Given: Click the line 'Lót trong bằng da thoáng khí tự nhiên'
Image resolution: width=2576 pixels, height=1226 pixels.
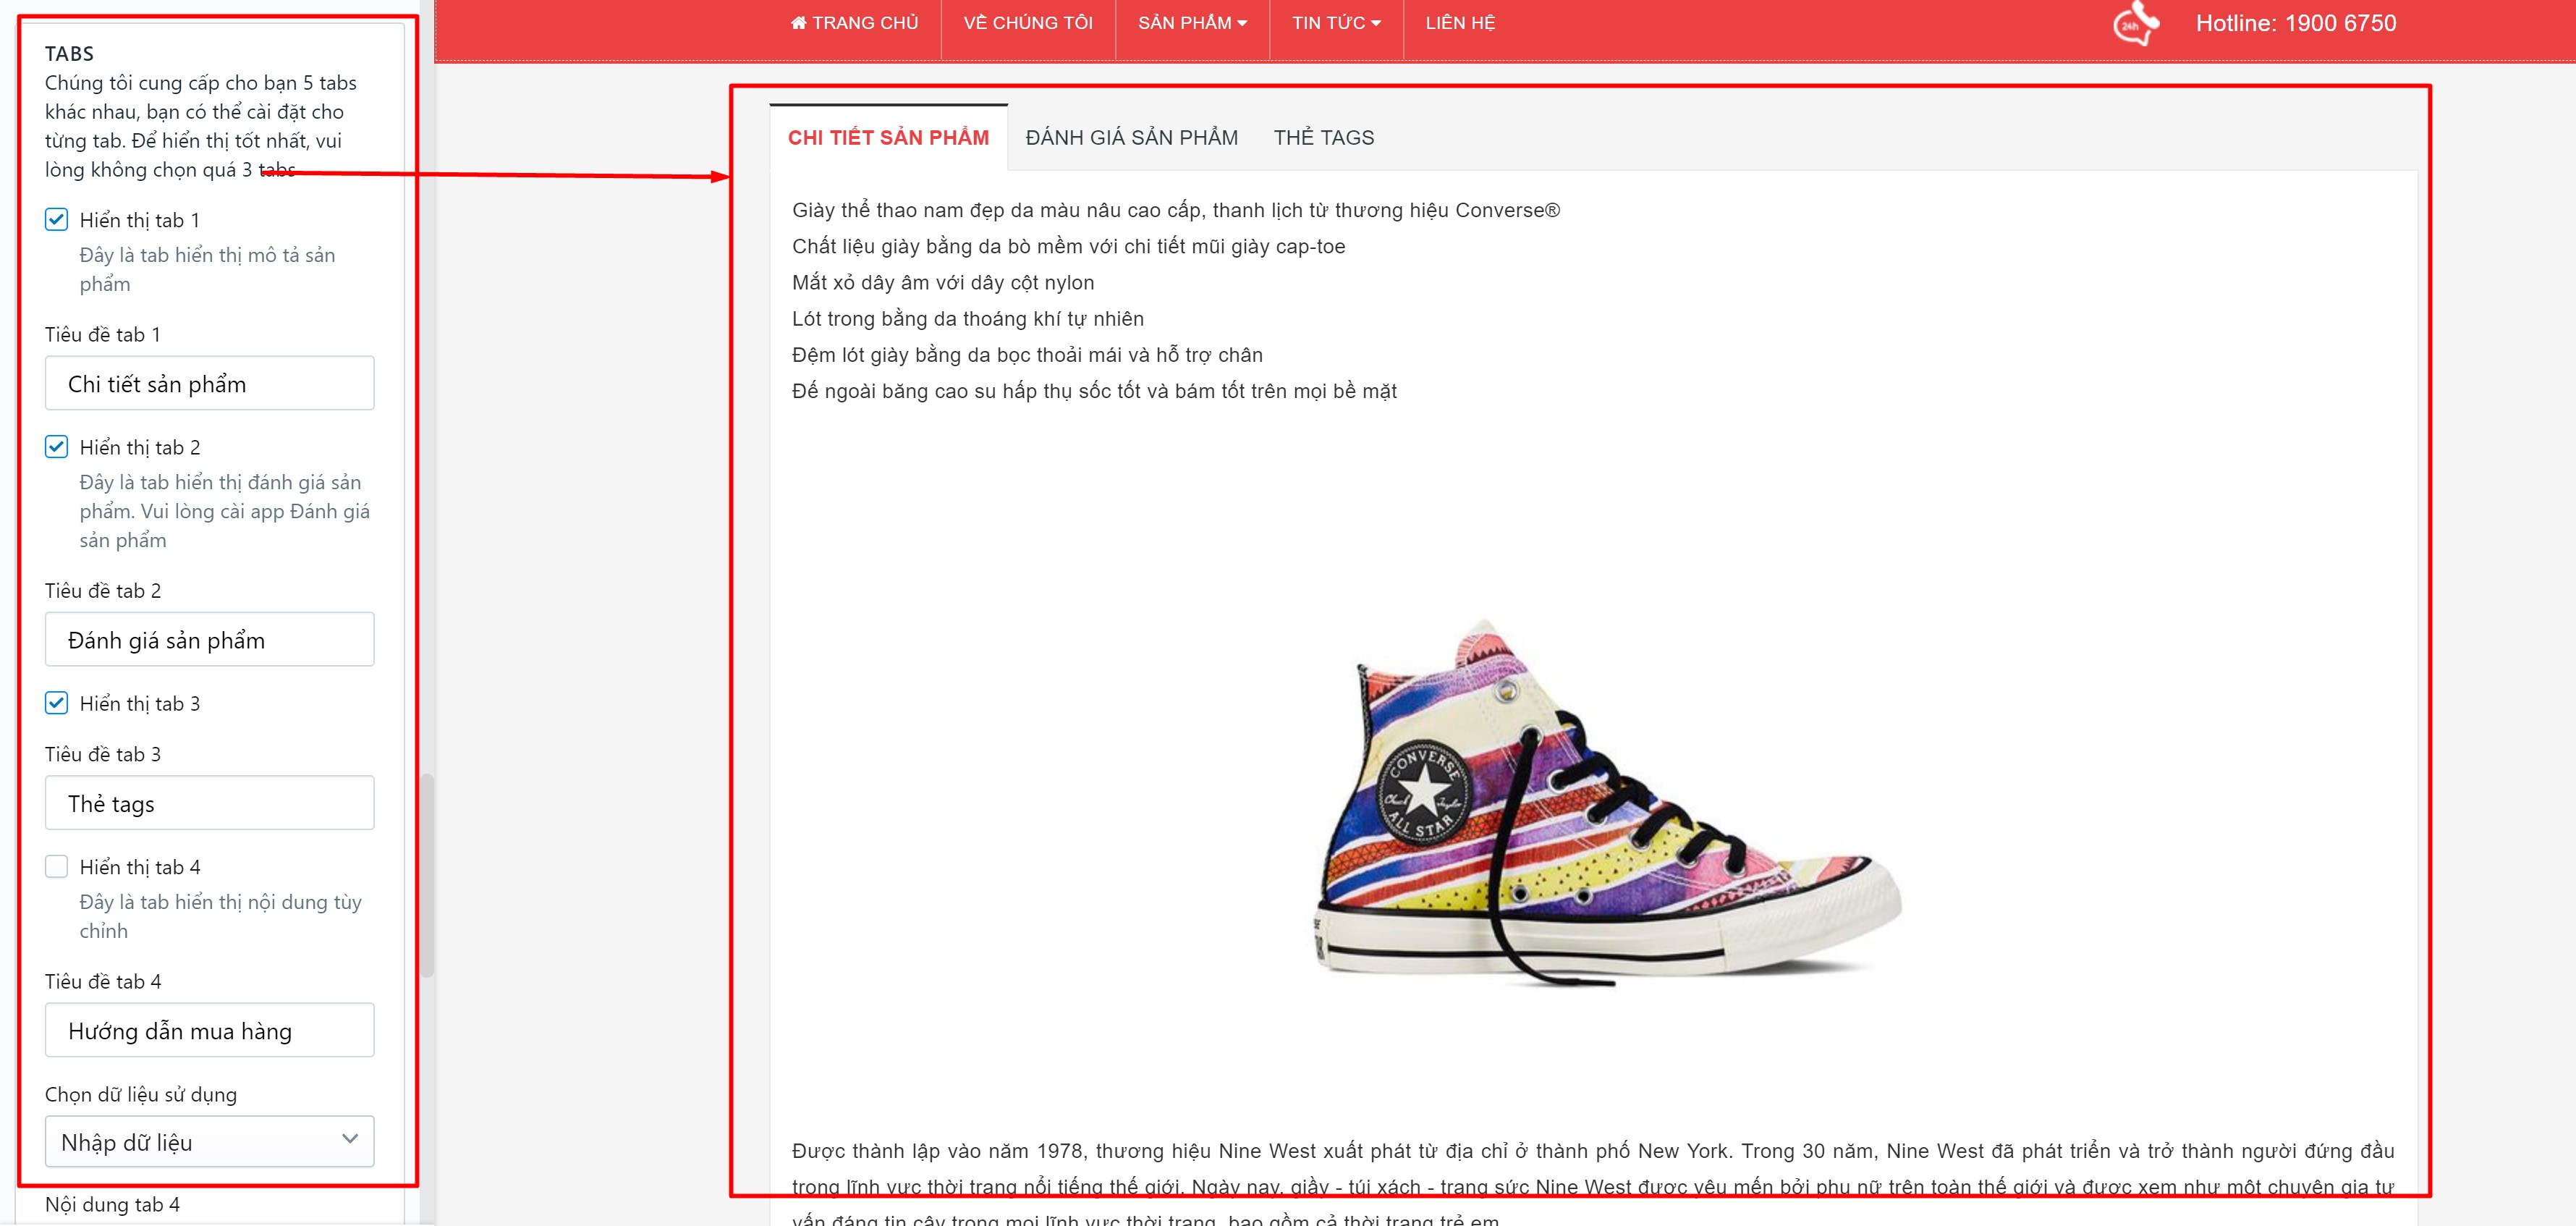Looking at the screenshot, I should tap(968, 319).
